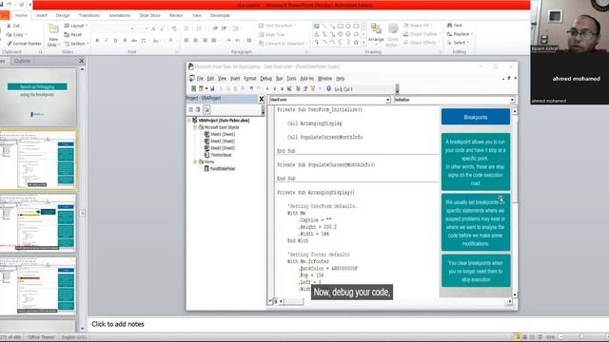This screenshot has height=342, width=609.
Task: Click the VBA Design Mode icon
Action: tap(289, 88)
